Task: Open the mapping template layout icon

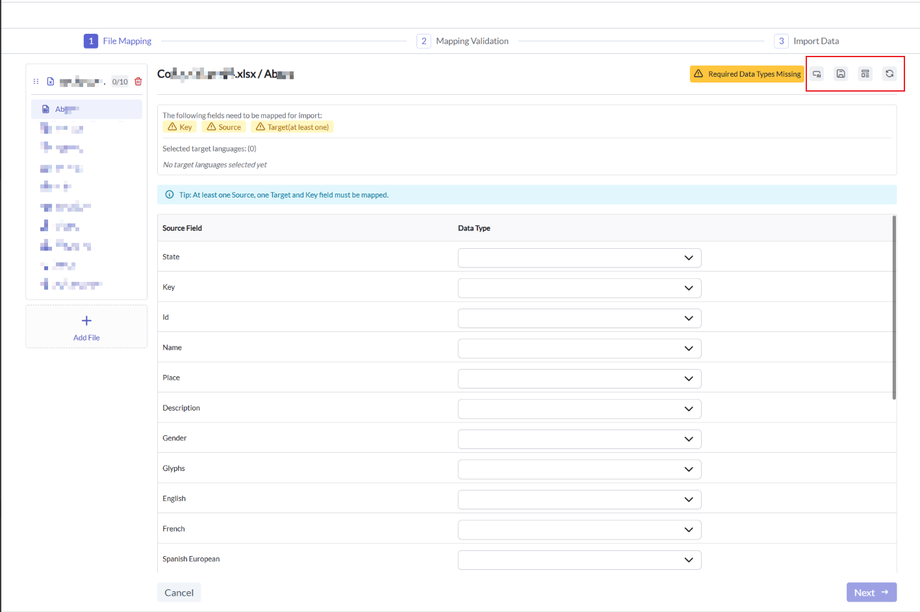Action: pos(865,74)
